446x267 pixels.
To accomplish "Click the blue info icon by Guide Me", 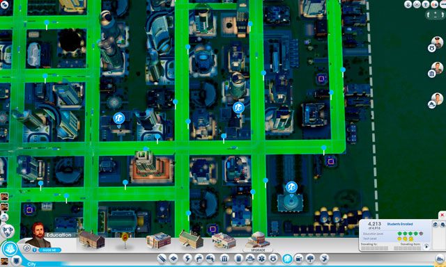I will coord(35,250).
